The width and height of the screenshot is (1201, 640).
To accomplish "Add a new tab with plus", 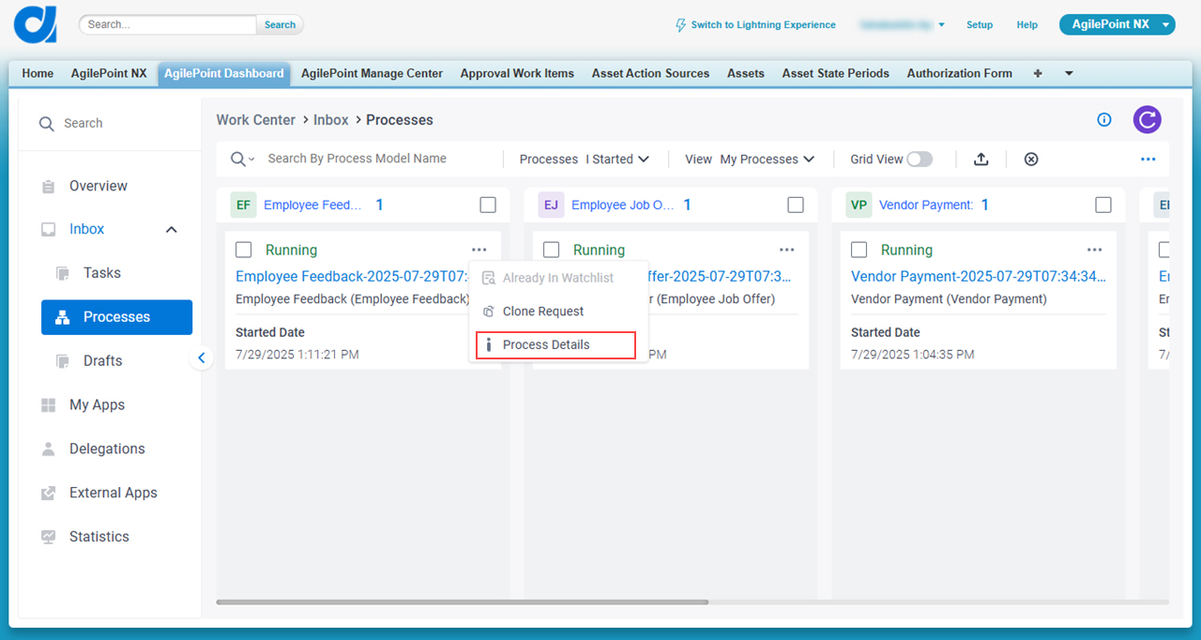I will [1038, 73].
